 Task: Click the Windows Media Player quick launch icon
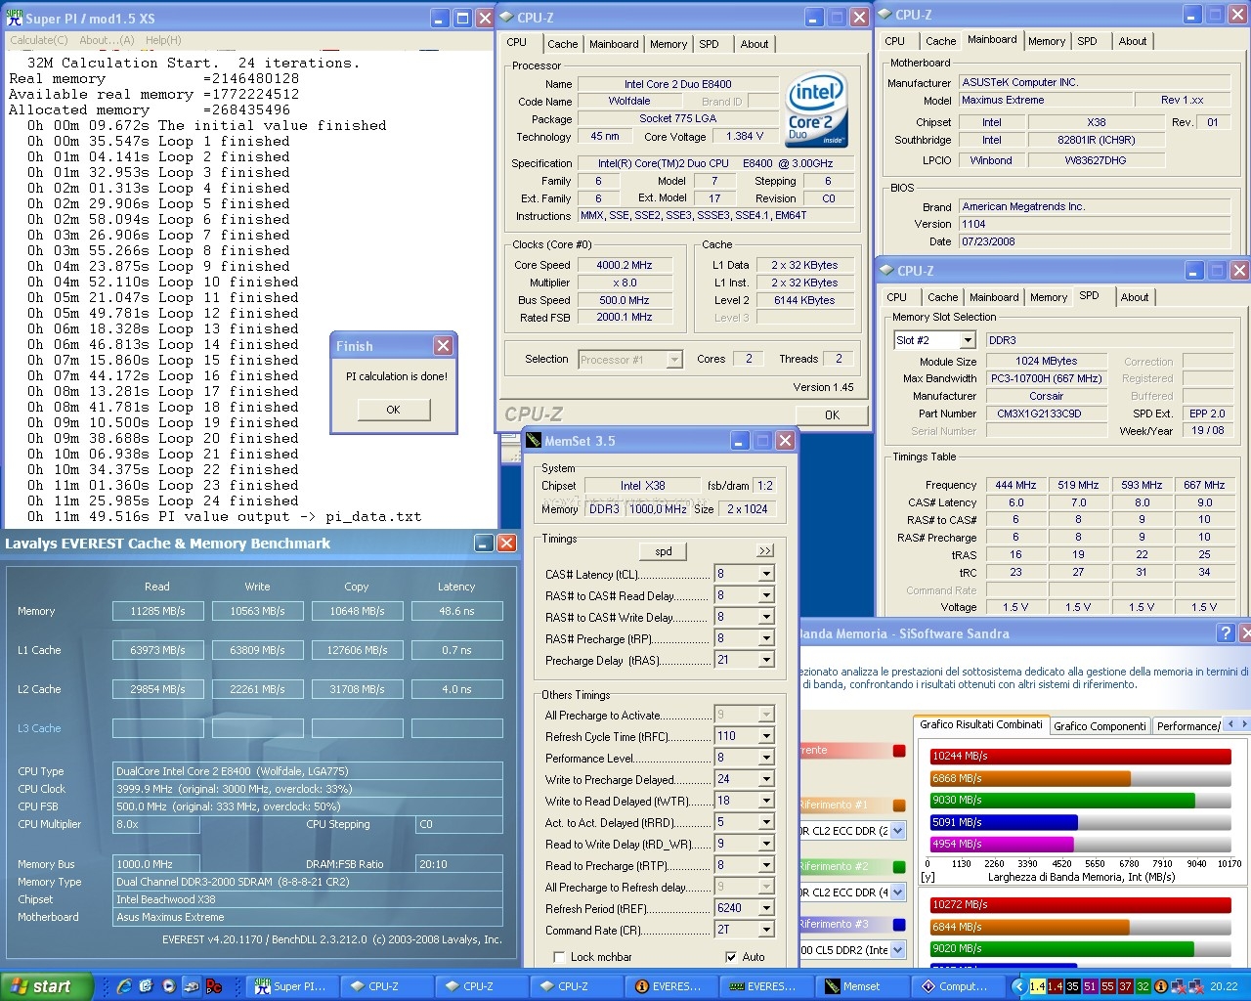tap(169, 986)
